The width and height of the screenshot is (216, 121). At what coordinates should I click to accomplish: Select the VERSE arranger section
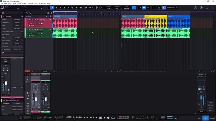pos(65,16)
